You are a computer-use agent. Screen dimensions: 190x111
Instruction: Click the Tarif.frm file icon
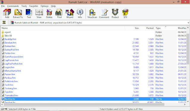click(x=3, y=85)
